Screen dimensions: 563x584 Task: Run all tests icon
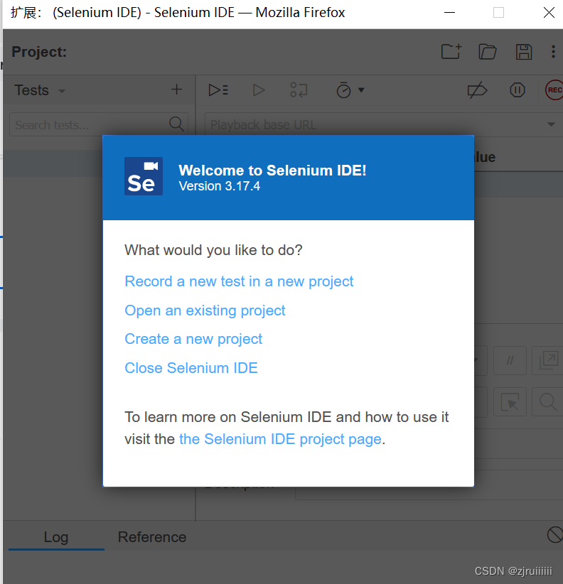point(218,90)
